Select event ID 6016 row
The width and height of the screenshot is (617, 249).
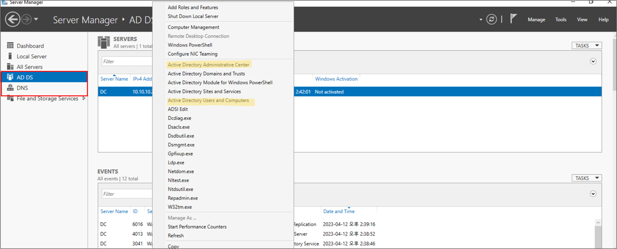click(138, 224)
